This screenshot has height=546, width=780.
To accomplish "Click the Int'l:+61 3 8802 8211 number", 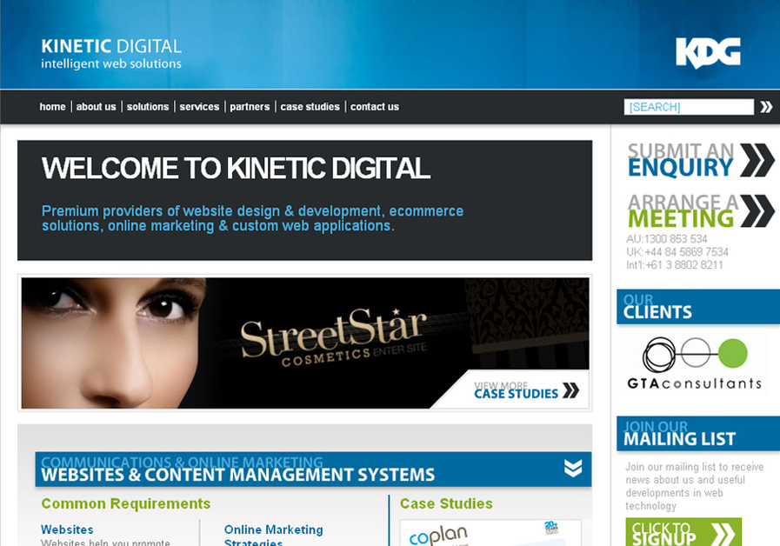I will 675,265.
